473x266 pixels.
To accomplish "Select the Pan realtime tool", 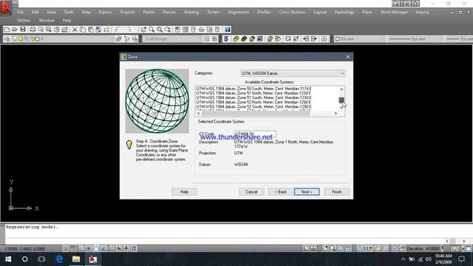I will click(x=143, y=30).
